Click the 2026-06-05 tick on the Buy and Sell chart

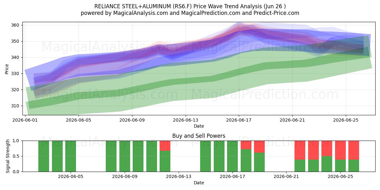[x=71, y=177]
